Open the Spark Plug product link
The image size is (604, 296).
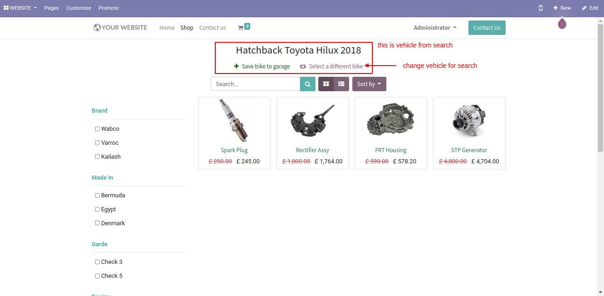click(234, 150)
